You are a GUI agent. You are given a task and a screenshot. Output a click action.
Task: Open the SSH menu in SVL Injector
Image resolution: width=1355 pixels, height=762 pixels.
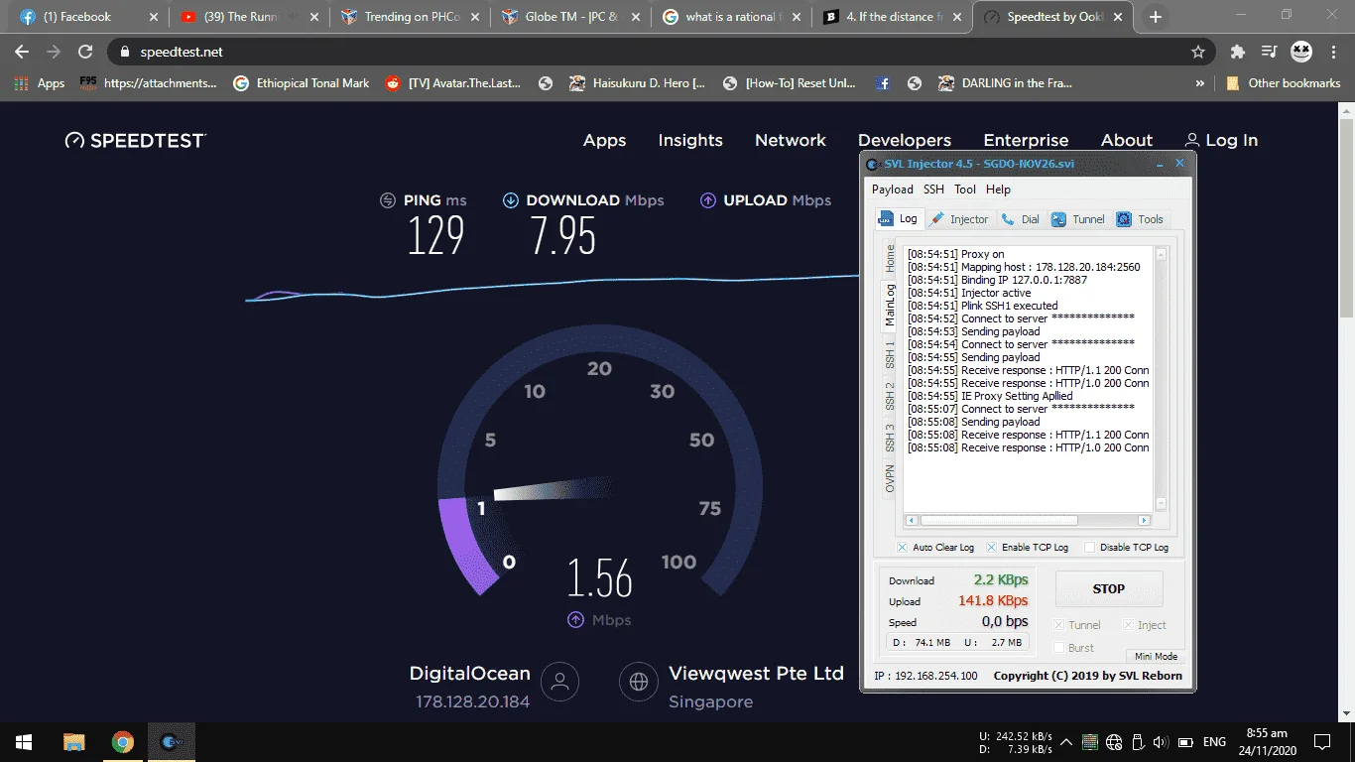(933, 190)
